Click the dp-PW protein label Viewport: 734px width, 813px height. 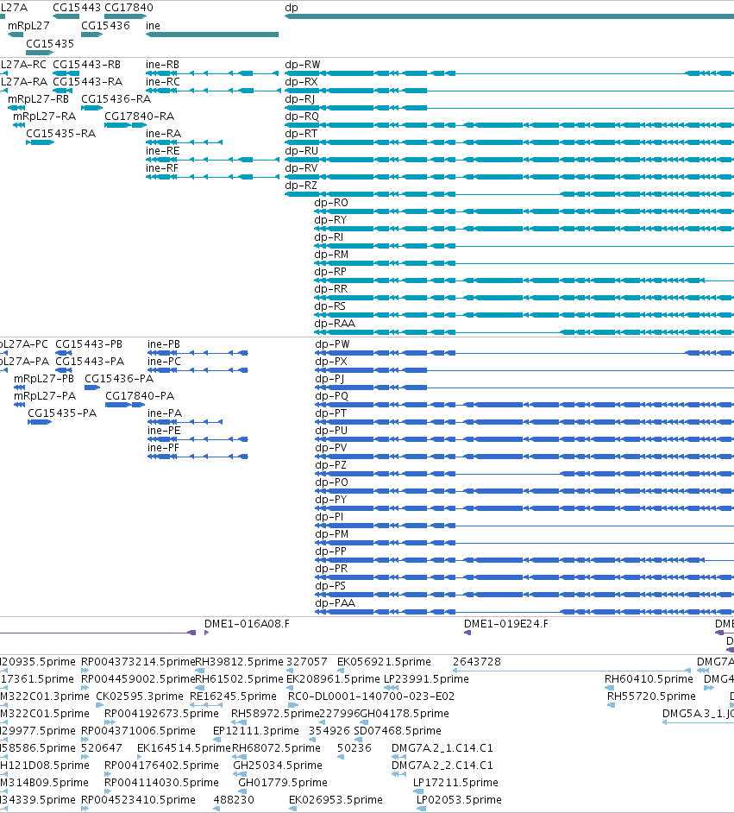click(333, 343)
